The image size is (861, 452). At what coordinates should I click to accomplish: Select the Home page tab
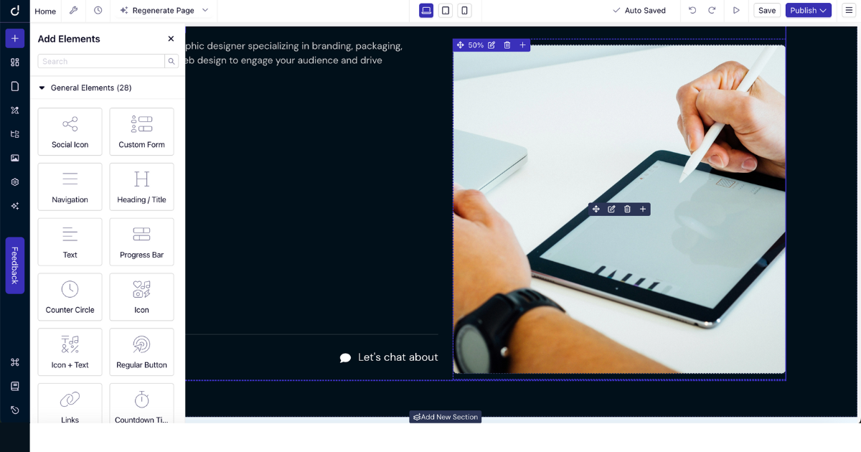tap(45, 11)
